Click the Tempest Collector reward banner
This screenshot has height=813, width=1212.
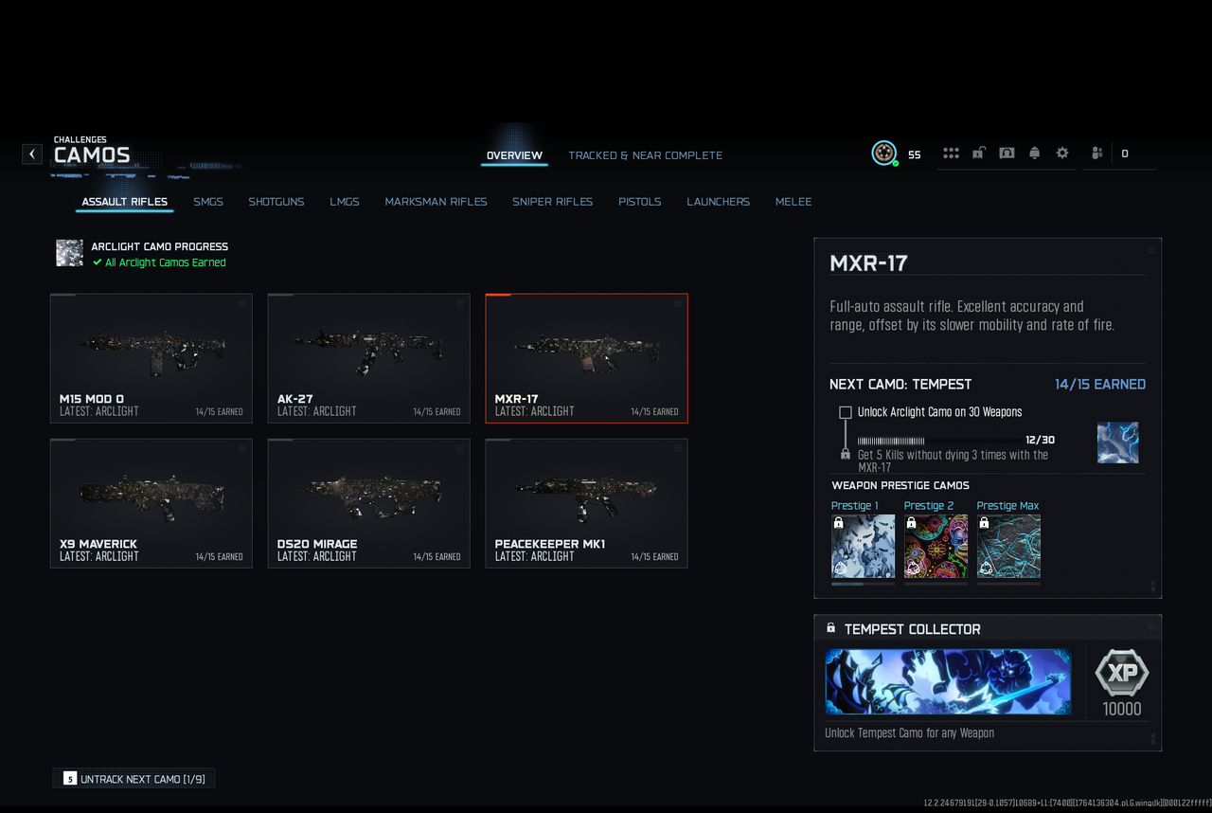tap(948, 681)
